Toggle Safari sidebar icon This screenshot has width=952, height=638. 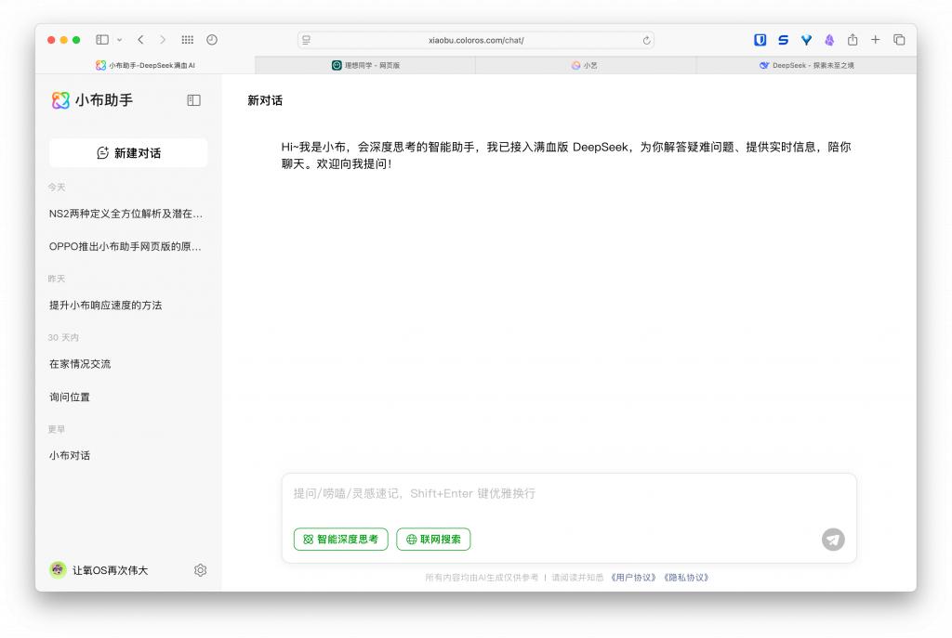[x=102, y=39]
